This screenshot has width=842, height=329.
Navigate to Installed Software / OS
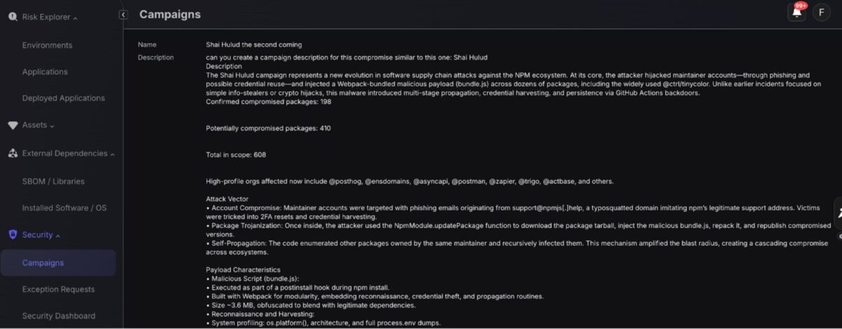pyautogui.click(x=65, y=208)
